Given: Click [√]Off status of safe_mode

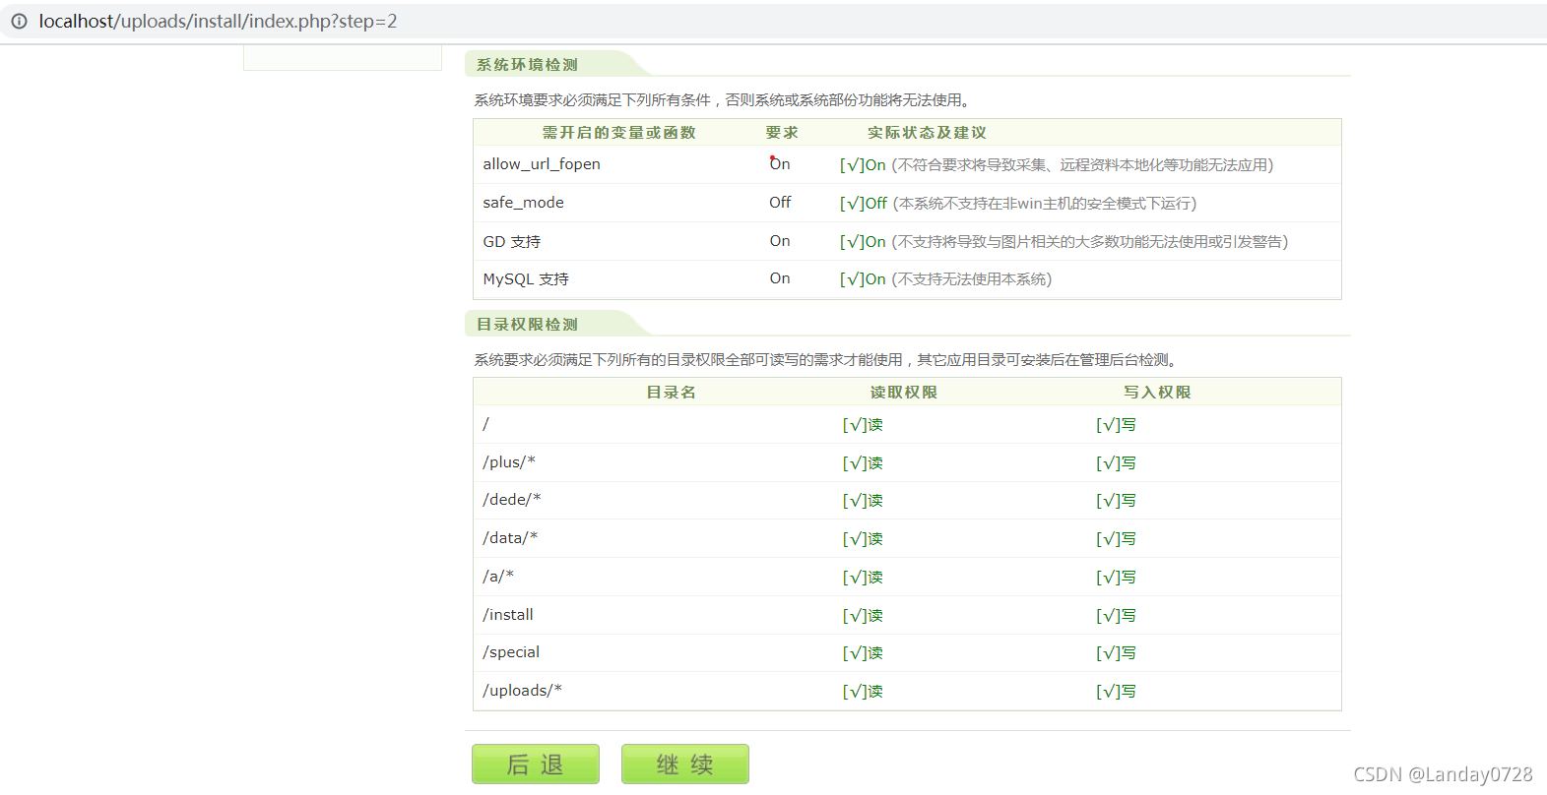Looking at the screenshot, I should [x=864, y=204].
